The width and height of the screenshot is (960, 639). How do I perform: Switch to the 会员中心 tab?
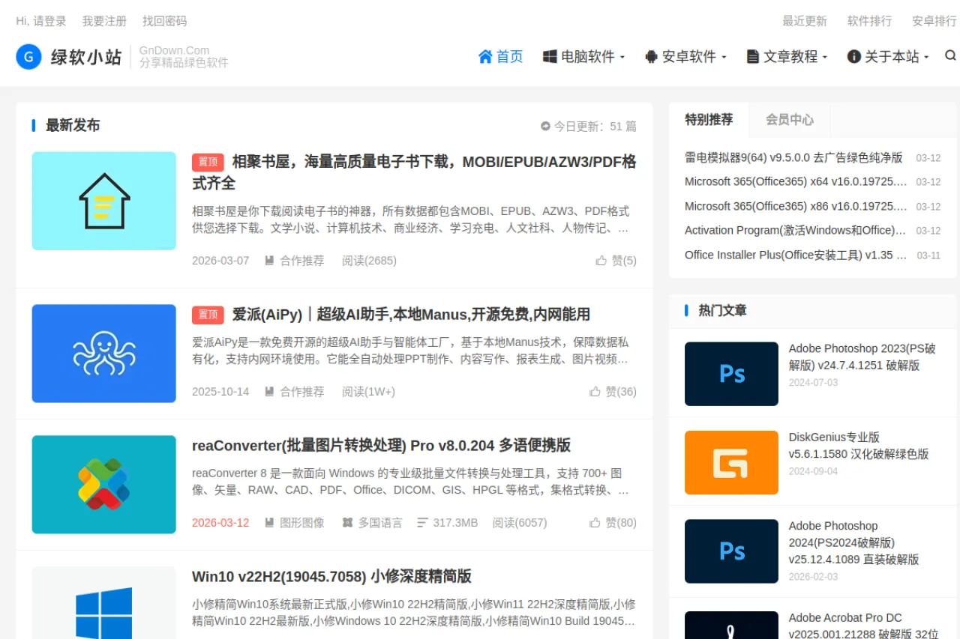coord(789,118)
